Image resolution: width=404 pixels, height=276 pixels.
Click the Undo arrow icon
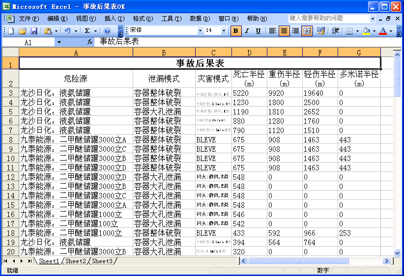point(68,31)
